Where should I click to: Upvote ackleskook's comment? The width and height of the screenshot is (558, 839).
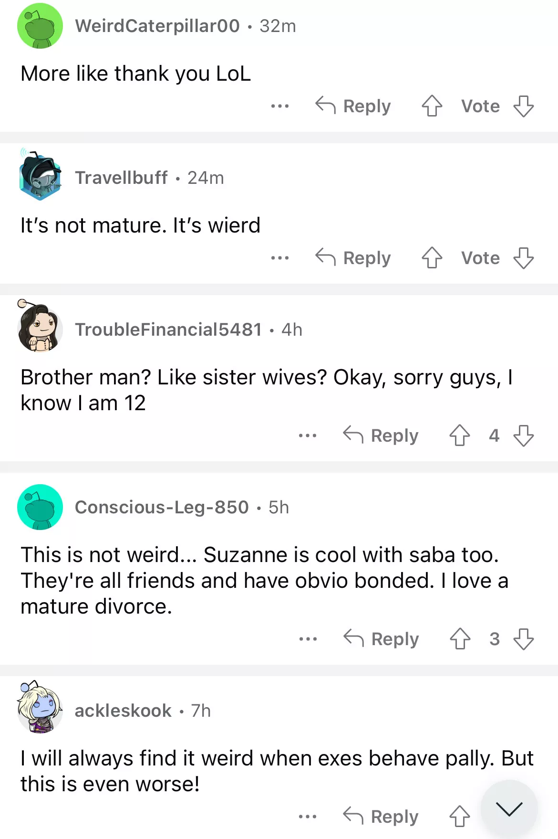coord(459,817)
